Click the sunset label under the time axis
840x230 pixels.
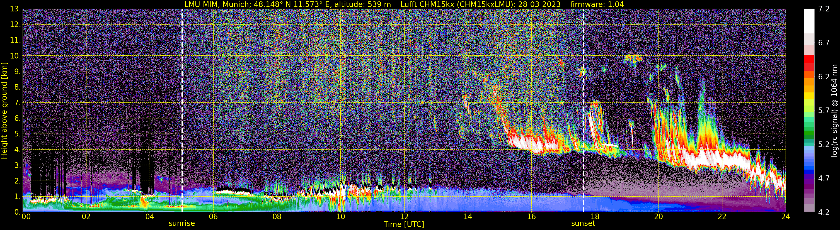[583, 224]
